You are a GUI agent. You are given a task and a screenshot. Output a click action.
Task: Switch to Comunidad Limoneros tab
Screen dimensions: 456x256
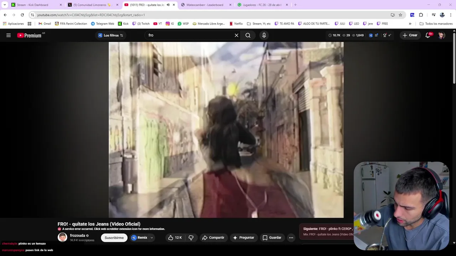point(93,5)
